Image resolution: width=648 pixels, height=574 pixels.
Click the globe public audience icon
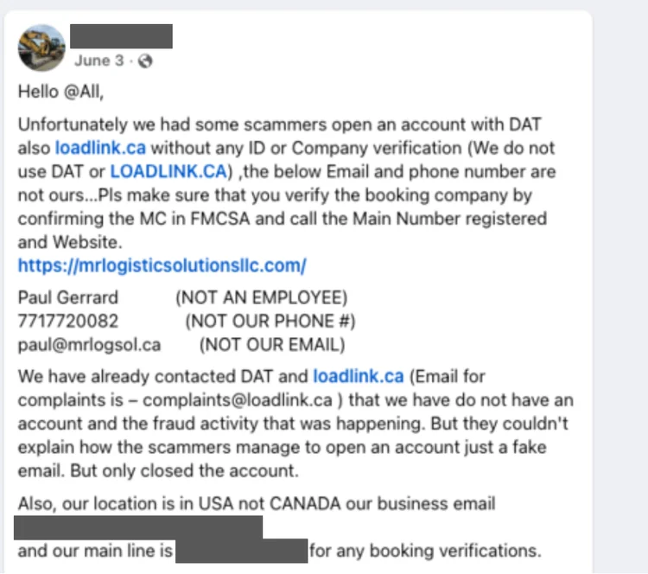tap(145, 61)
